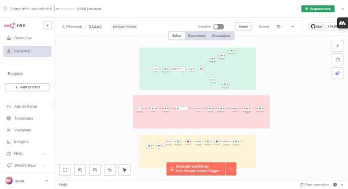Click the Personal breadcrumb link
Image resolution: width=348 pixels, height=189 pixels.
pyautogui.click(x=72, y=27)
